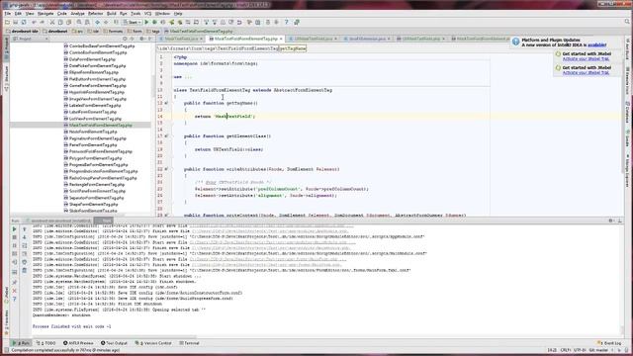This screenshot has width=633, height=356.
Task: Click the red Close X in Run panel
Action: point(15,291)
